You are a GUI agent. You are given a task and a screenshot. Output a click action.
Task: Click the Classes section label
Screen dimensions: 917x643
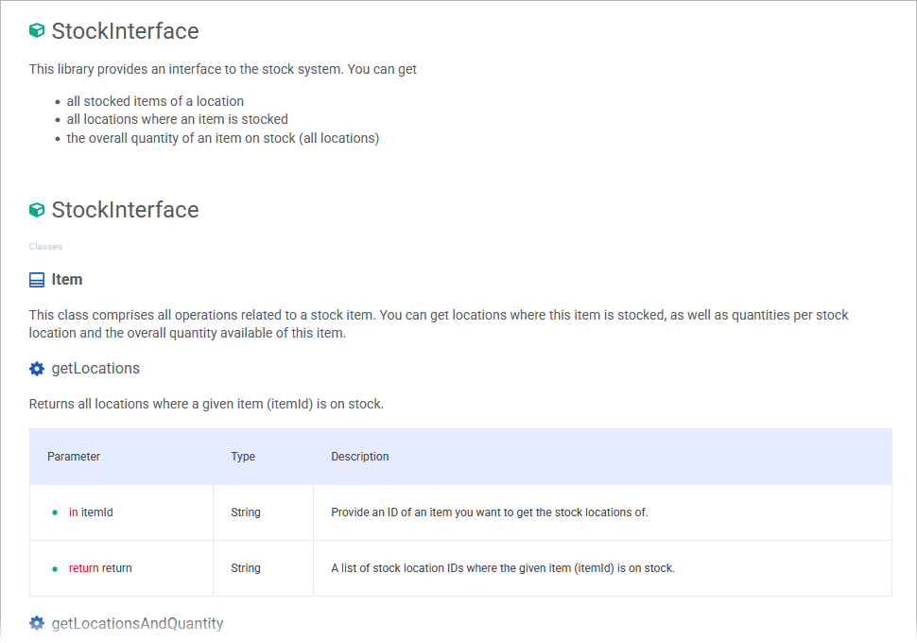(x=45, y=247)
